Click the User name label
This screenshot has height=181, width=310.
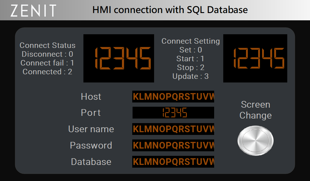(x=91, y=129)
